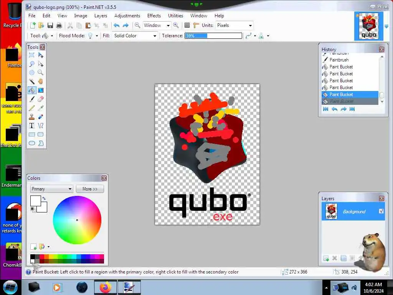Viewport: 393px width, 295px height.
Task: Rewind history to the first step
Action: (325, 109)
